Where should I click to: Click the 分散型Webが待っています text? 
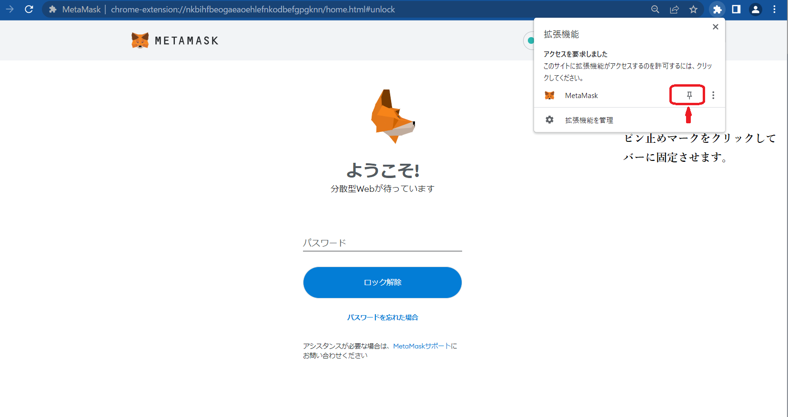383,189
